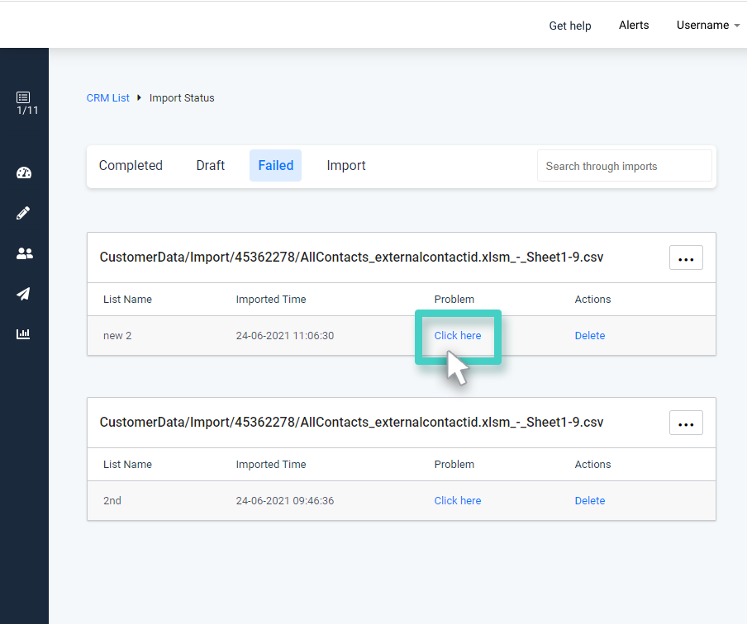Select the file path title of the new 2 card
The image size is (747, 624).
(351, 257)
